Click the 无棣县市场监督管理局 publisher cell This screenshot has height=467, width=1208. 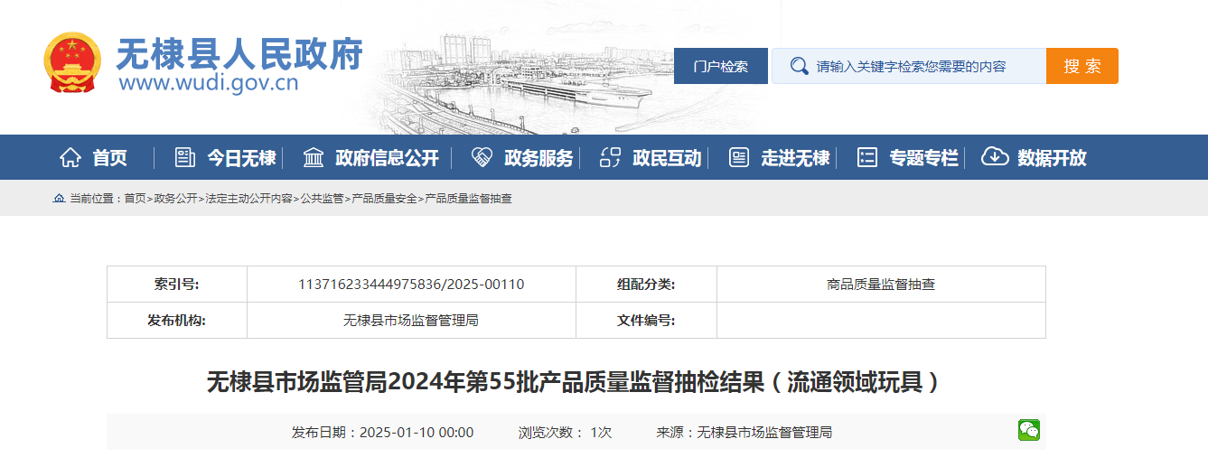pyautogui.click(x=411, y=320)
